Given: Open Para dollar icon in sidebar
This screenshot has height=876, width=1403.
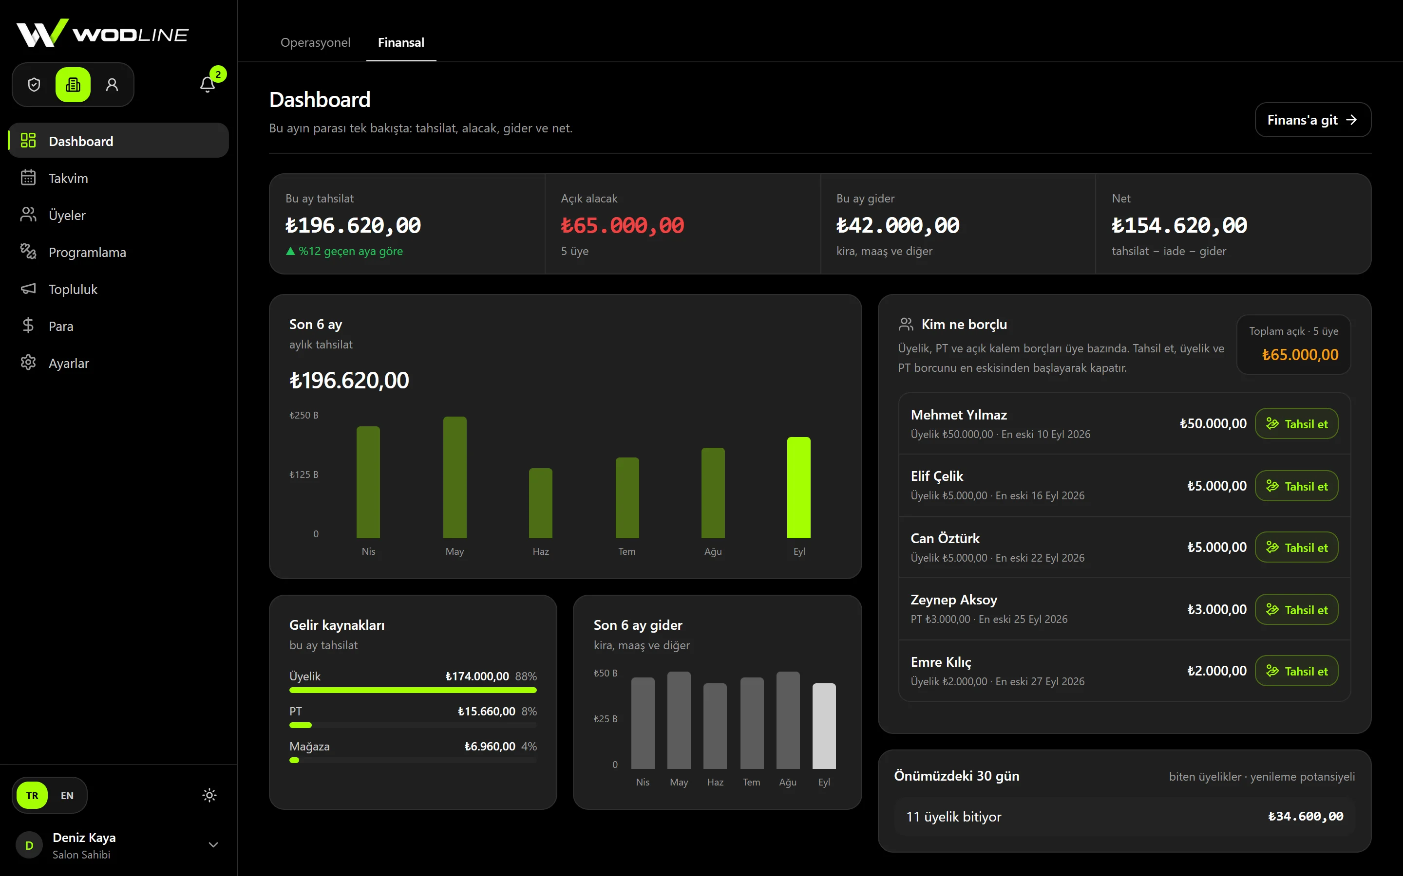Looking at the screenshot, I should click(28, 326).
